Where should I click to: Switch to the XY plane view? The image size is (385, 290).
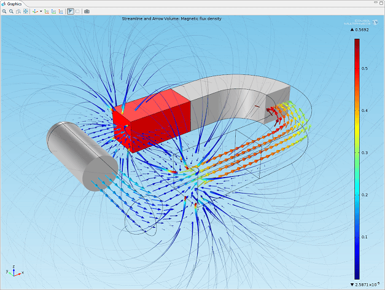point(47,11)
